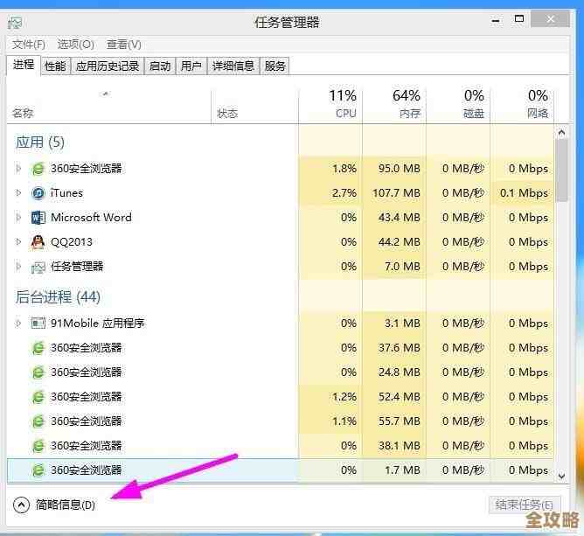Viewport: 584px width, 536px height.
Task: Sort by the 11% CPU column header
Action: tap(330, 106)
